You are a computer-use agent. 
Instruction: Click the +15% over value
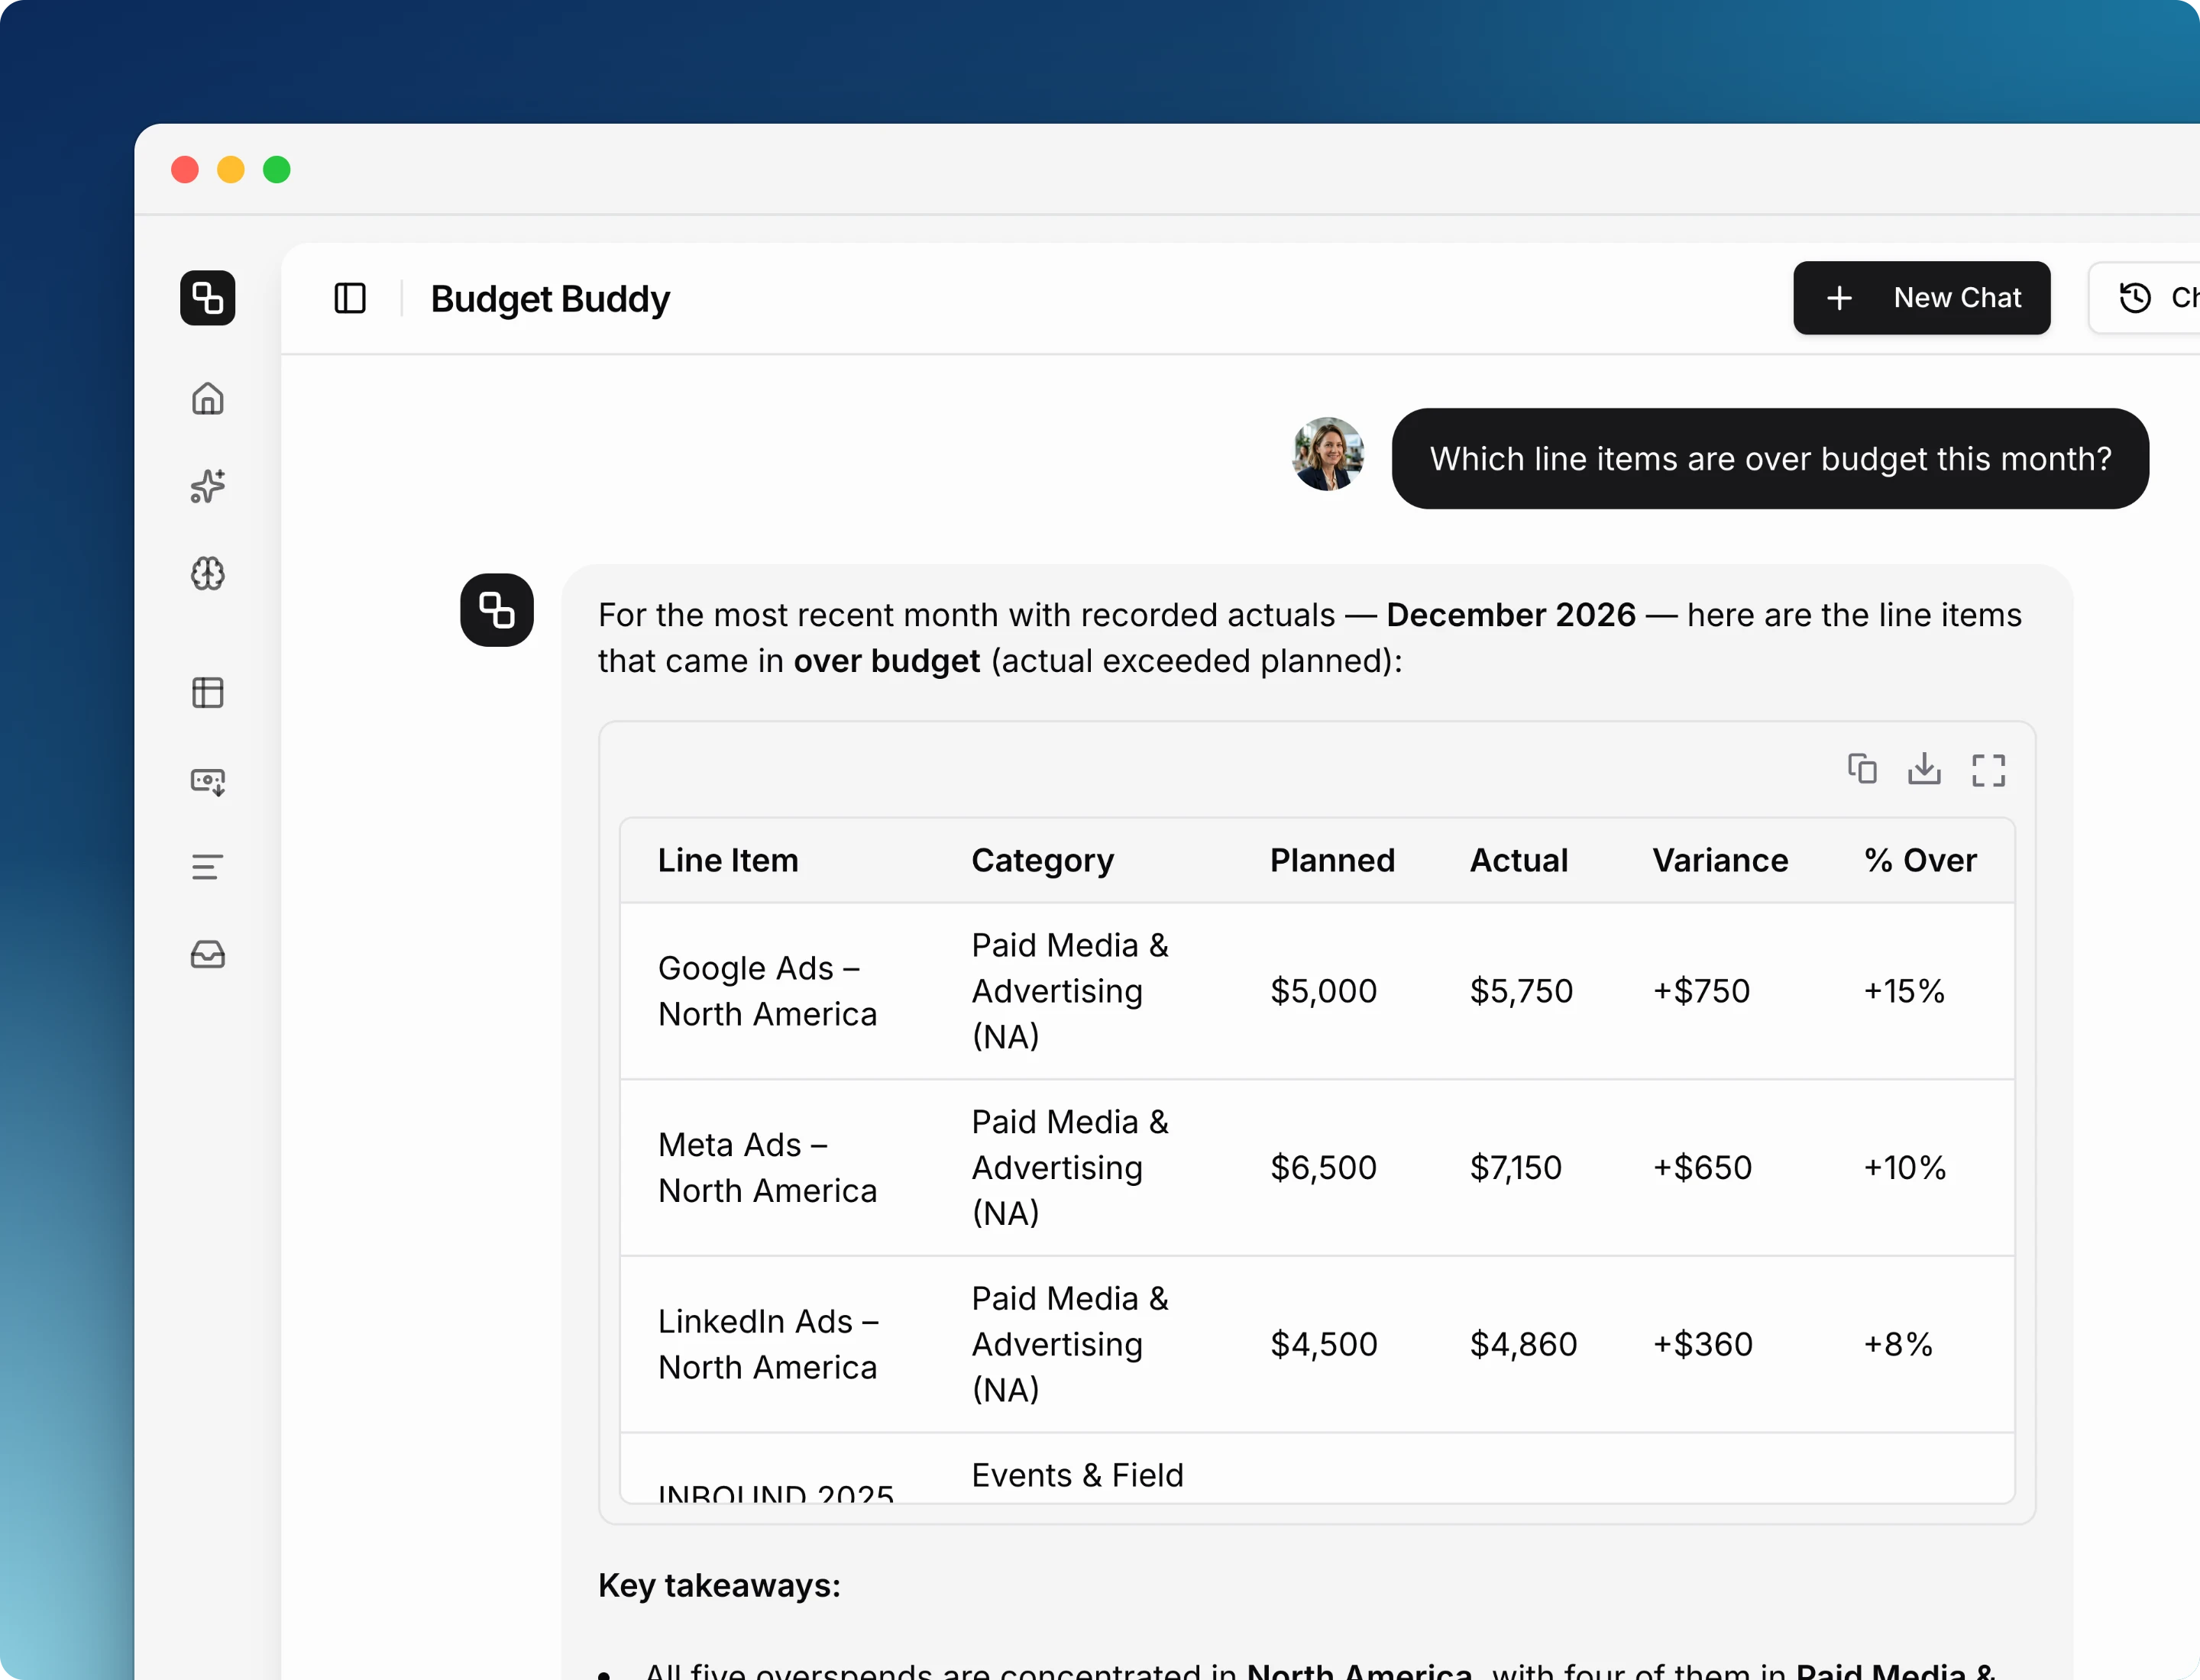point(1904,991)
